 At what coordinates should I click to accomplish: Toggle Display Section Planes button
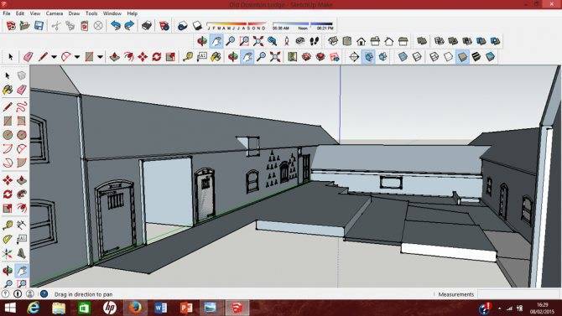pos(368,57)
